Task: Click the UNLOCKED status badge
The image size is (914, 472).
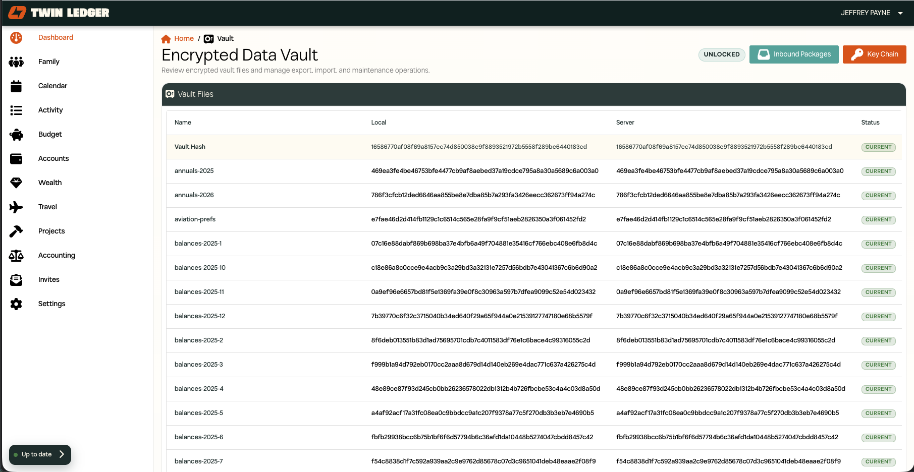Action: [x=722, y=54]
